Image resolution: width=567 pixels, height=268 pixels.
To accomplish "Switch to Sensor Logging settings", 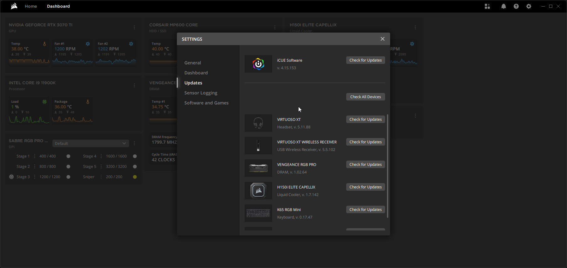I will pyautogui.click(x=201, y=93).
